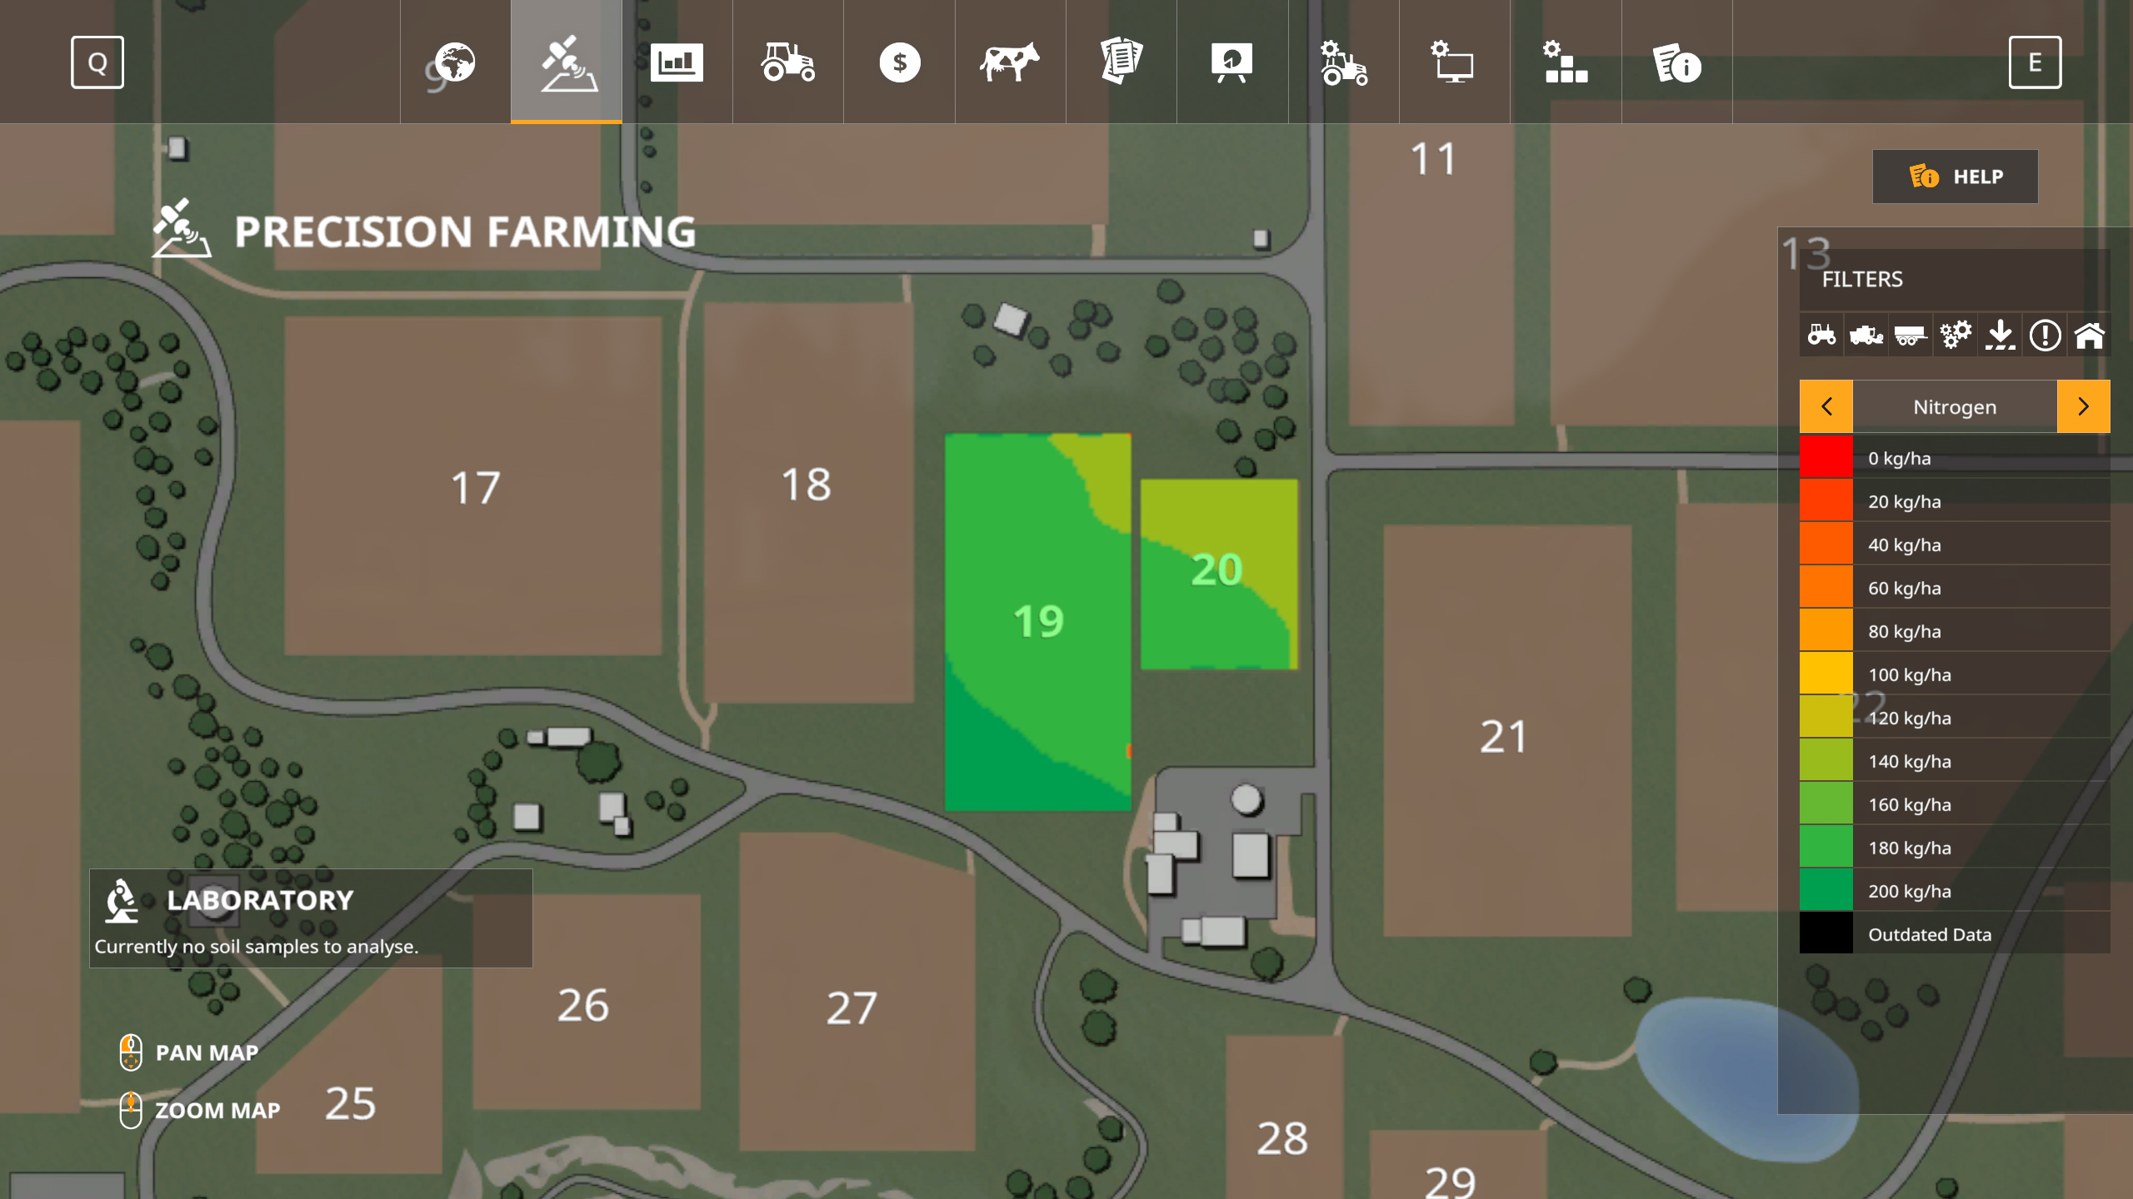Toggle the tractor vehicles map filter
2133x1199 pixels.
[x=1821, y=336]
